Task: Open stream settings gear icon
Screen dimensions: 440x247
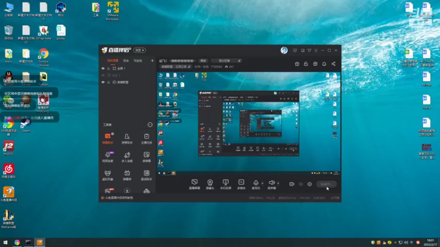Action: click(310, 184)
